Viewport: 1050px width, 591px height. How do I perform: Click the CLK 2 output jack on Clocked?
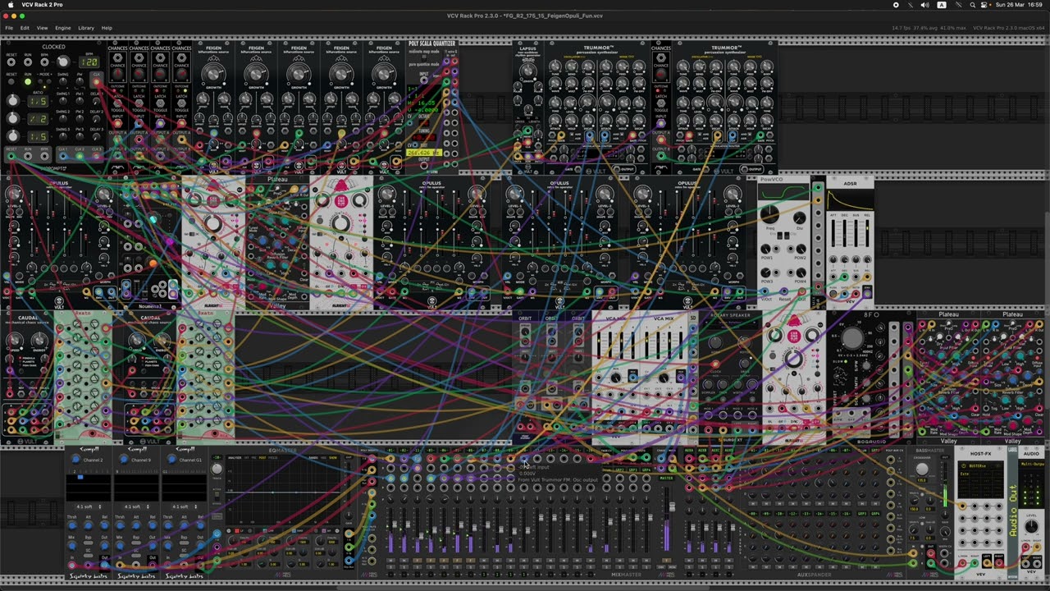[x=80, y=156]
